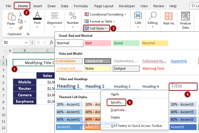The width and height of the screenshot is (199, 133).
Task: Apply the Neutral cell style
Action: click(x=155, y=43)
